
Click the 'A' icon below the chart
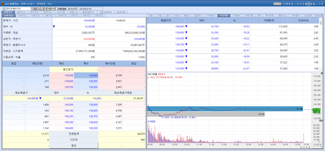coord(301,147)
